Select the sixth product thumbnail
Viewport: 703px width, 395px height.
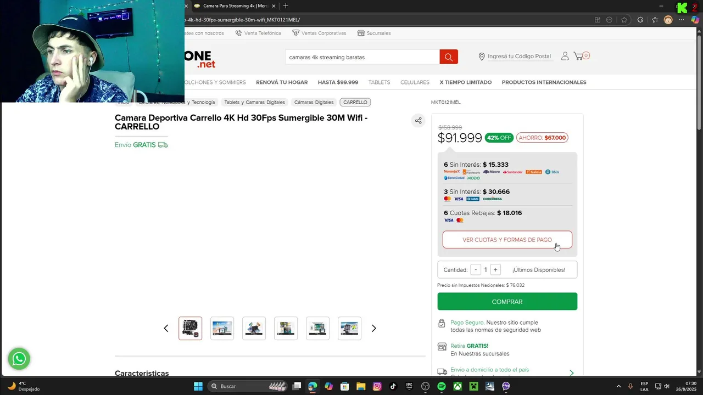(x=349, y=328)
